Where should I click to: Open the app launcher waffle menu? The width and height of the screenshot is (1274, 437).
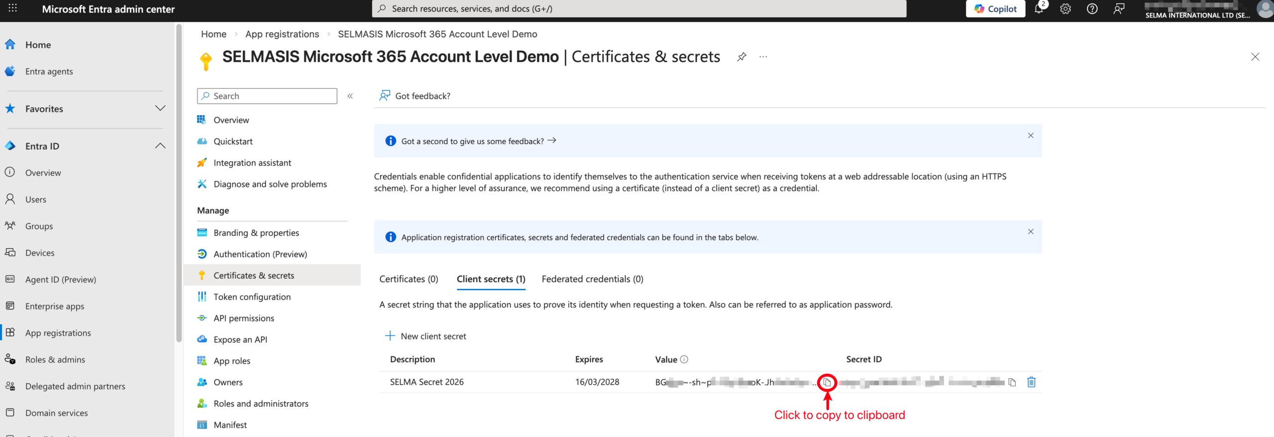coord(13,9)
